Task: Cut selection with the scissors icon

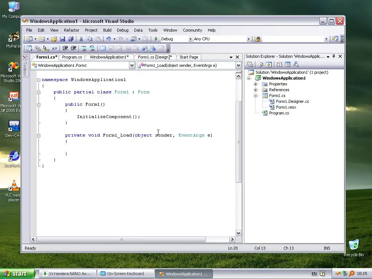Action: point(81,39)
